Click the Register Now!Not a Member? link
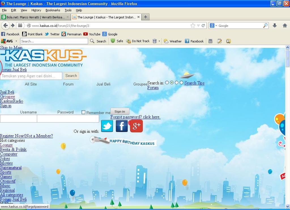The width and height of the screenshot is (290, 210). point(26,136)
